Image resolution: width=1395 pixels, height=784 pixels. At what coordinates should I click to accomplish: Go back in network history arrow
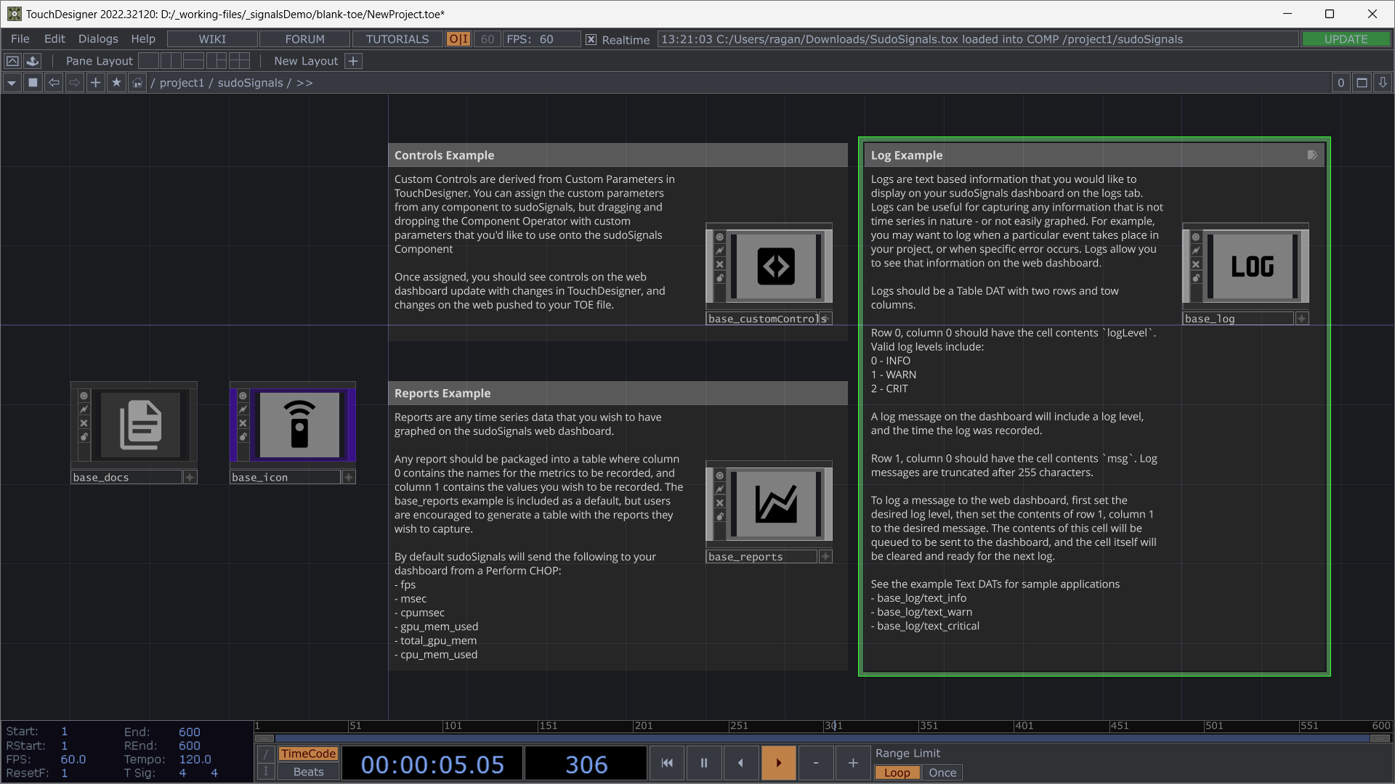pyautogui.click(x=54, y=83)
